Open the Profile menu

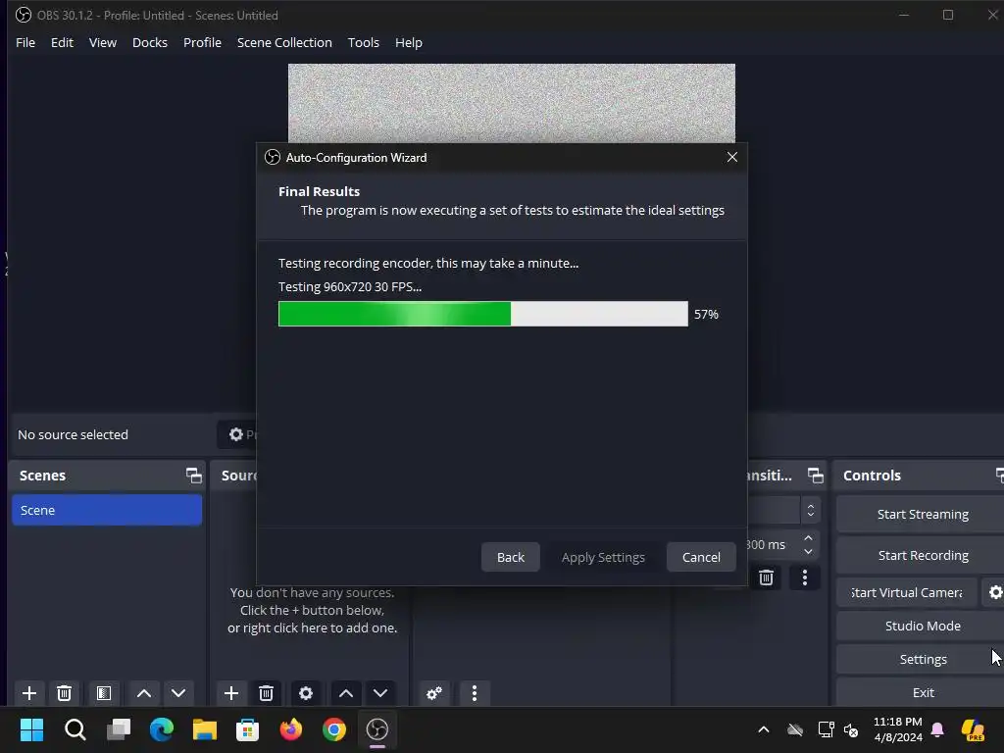202,42
